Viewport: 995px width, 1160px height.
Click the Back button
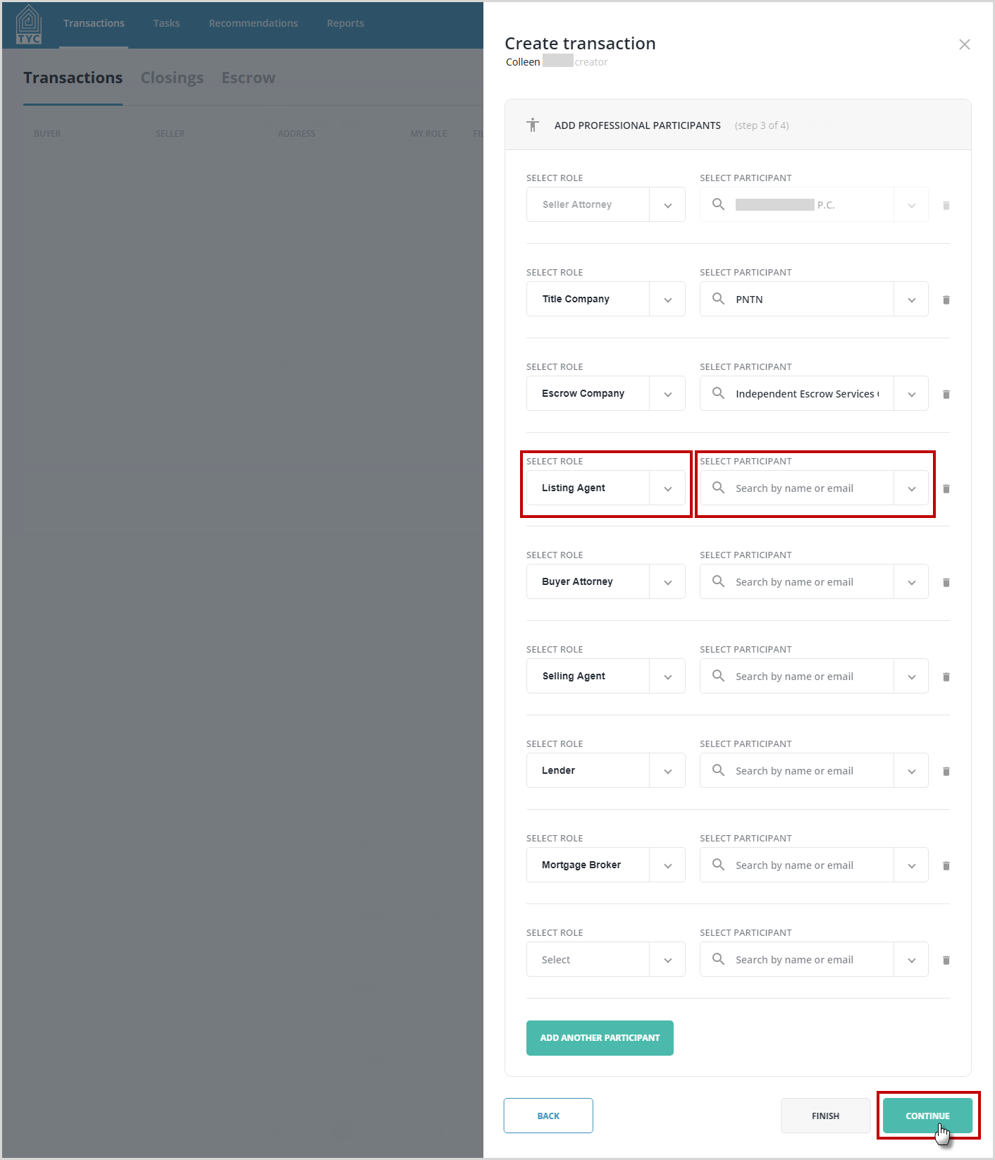click(x=548, y=1116)
